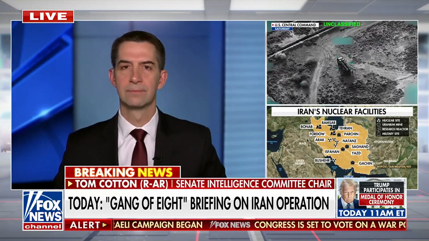This screenshot has width=429, height=241.
Task: Select the Natanz label on the map
Action: click(349, 141)
